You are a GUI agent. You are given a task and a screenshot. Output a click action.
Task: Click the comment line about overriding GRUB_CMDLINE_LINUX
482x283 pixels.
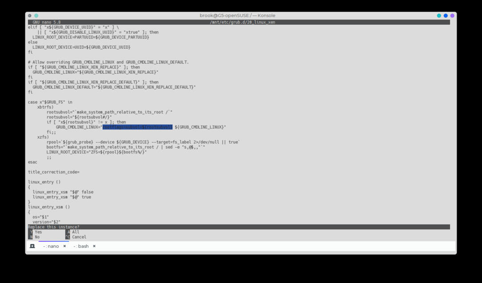[108, 62]
